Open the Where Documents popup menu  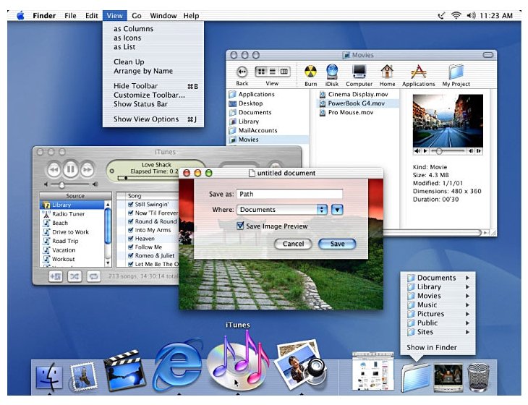[x=282, y=210]
